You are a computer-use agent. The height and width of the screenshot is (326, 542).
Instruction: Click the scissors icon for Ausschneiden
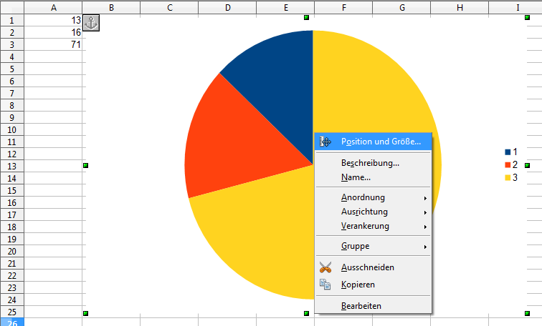click(x=325, y=267)
